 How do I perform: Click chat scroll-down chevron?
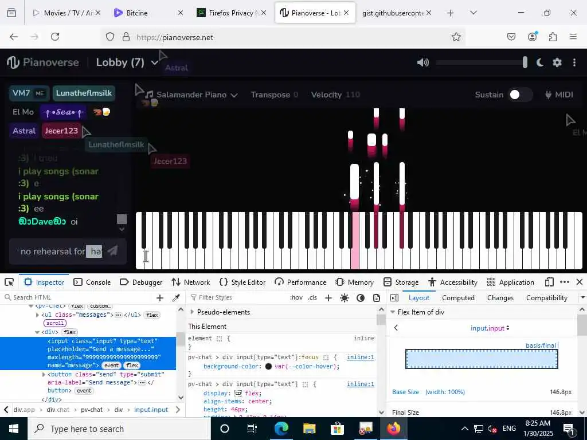point(122,229)
